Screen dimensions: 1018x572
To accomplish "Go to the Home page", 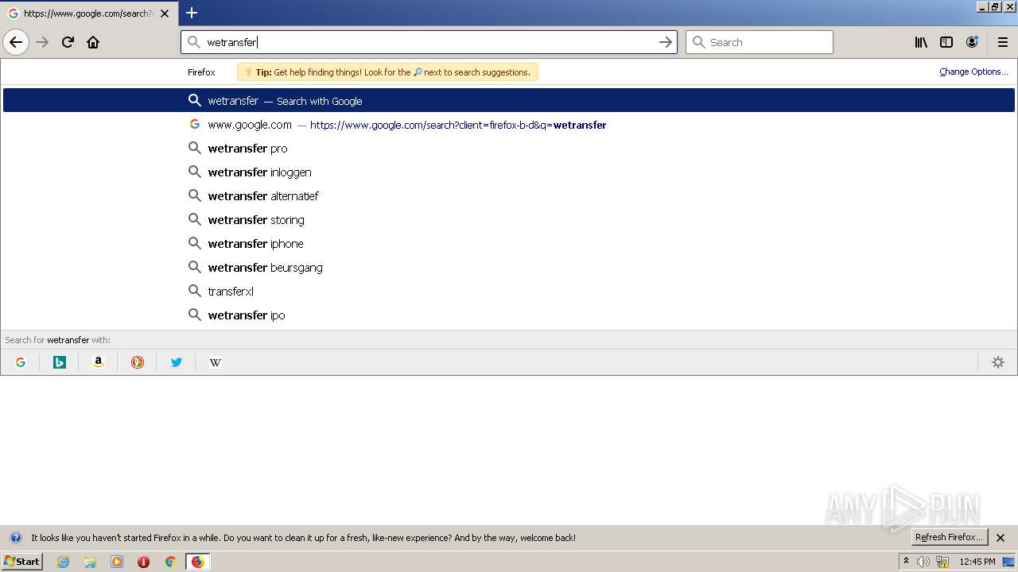I will tap(93, 42).
